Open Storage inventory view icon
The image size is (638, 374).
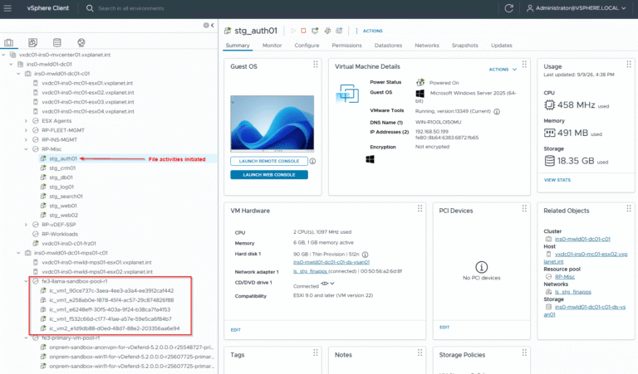[x=57, y=42]
